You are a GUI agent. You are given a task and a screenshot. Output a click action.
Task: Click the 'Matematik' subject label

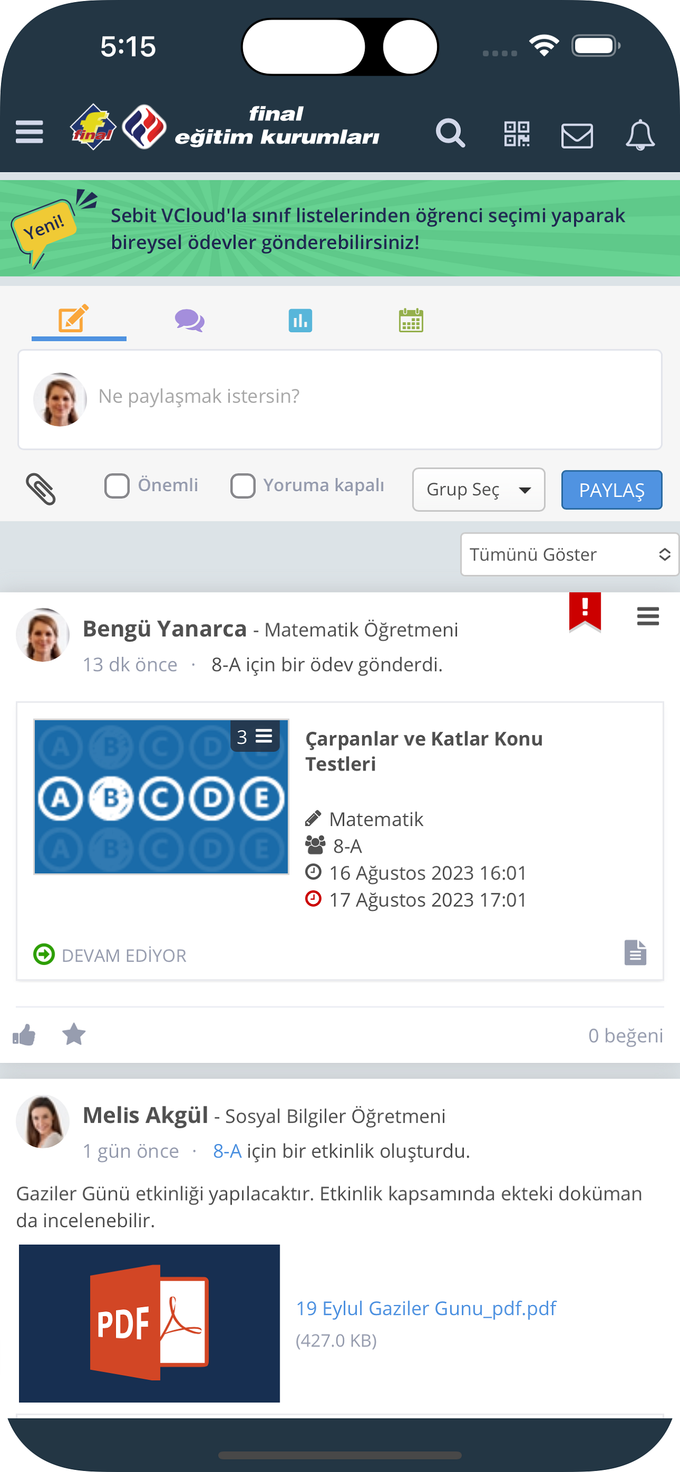tap(376, 819)
